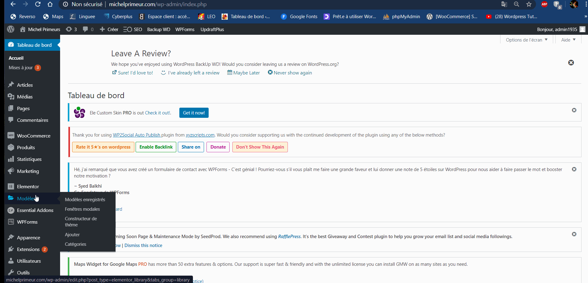
Task: Open the Tableau de bord sidebar menu
Action: pos(32,45)
